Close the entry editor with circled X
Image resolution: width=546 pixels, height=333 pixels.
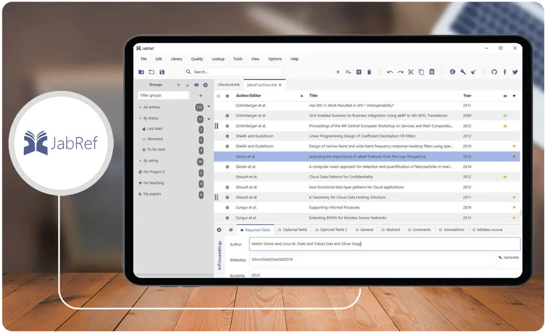(x=219, y=230)
